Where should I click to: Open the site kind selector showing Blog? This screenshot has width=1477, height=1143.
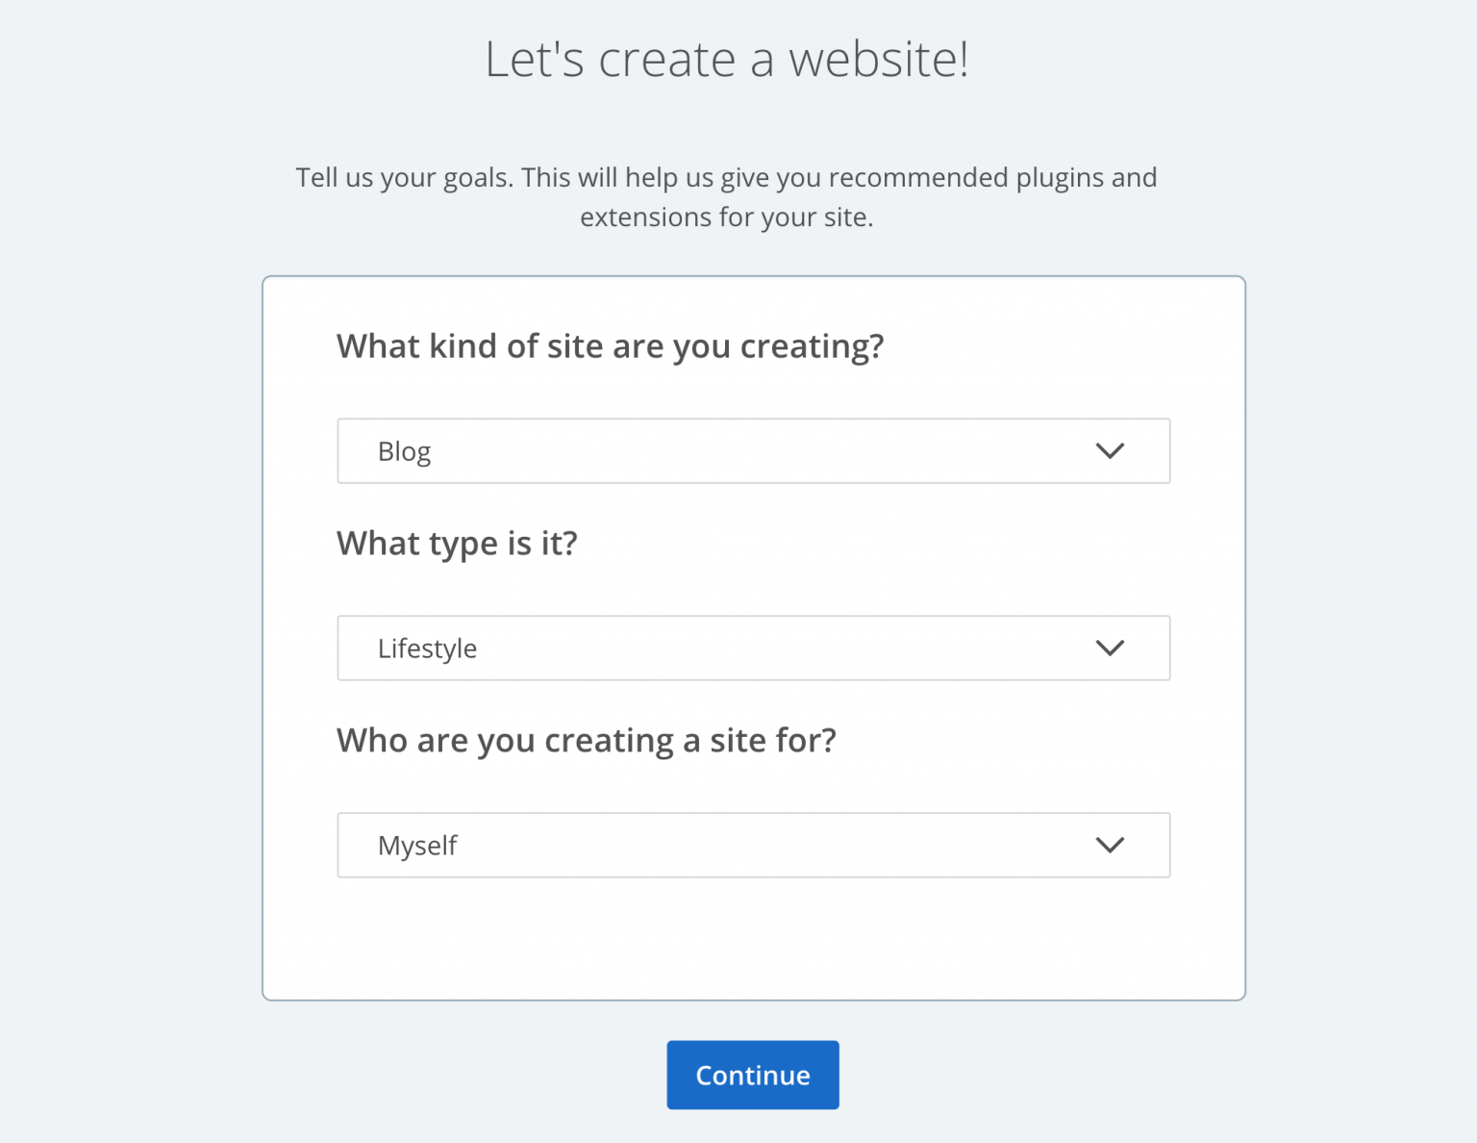pyautogui.click(x=753, y=450)
